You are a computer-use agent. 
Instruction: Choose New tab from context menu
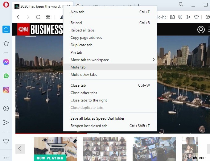point(110,12)
